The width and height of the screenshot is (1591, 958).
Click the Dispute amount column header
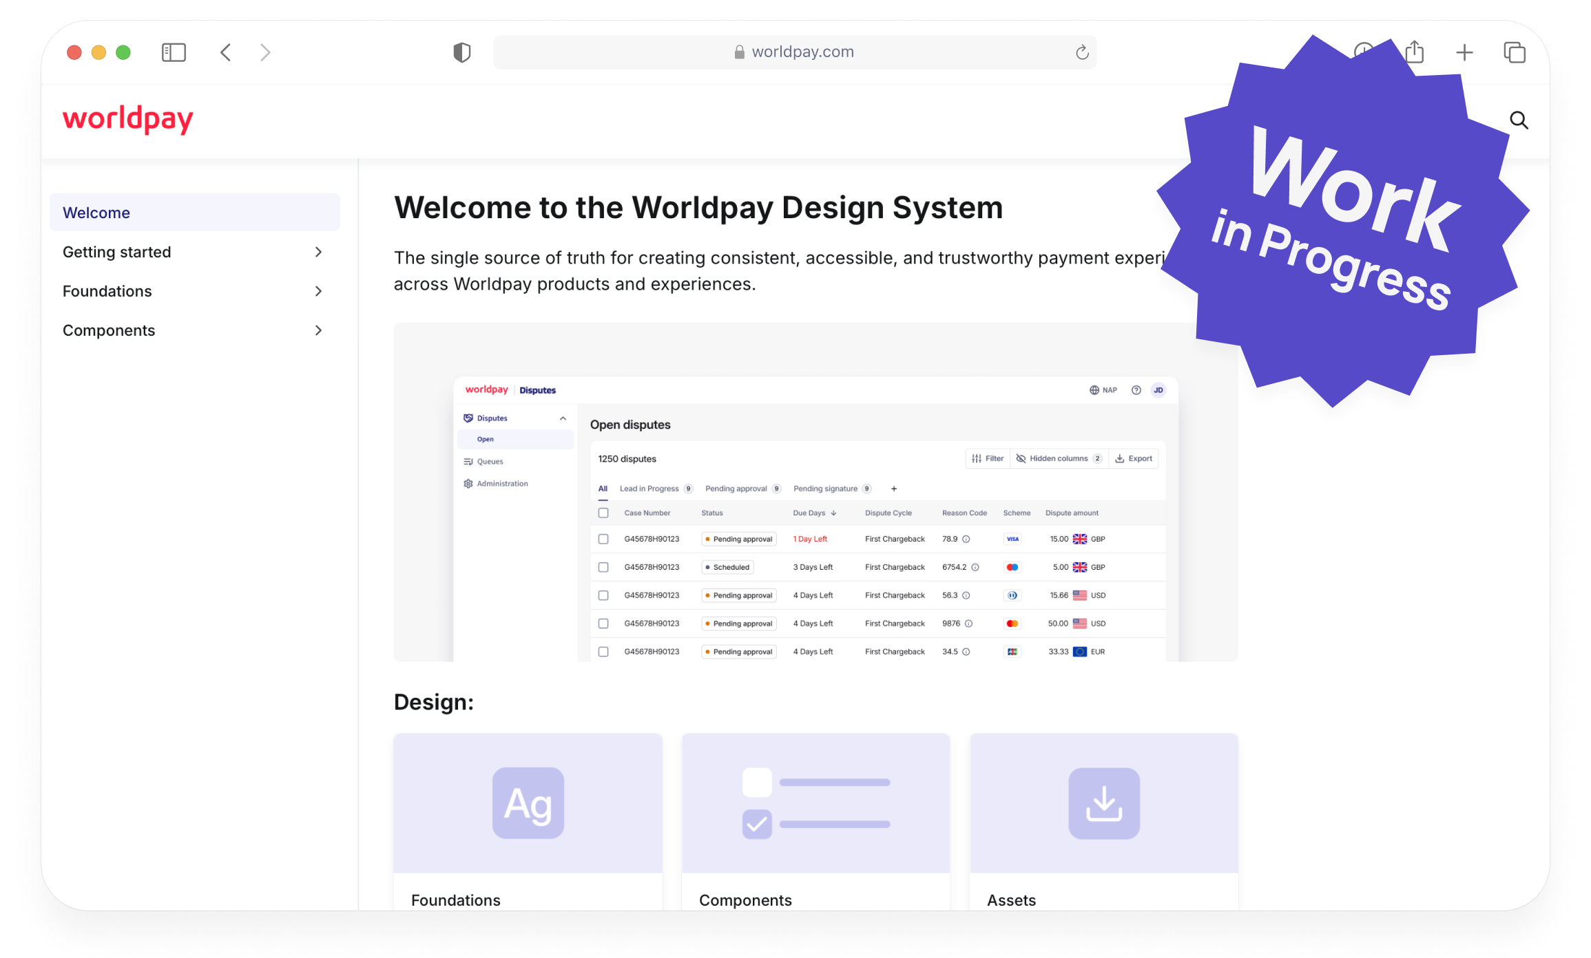pos(1072,513)
